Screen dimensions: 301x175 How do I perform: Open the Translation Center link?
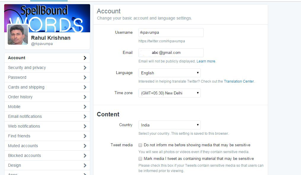[x=239, y=81]
